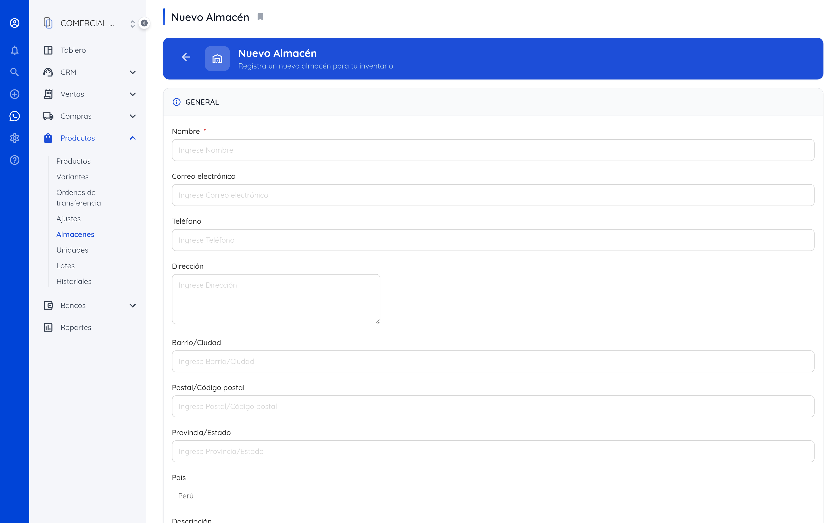Click the Ventas receipt icon
836x523 pixels.
point(48,94)
